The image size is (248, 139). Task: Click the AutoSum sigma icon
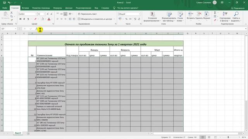coord(215,13)
